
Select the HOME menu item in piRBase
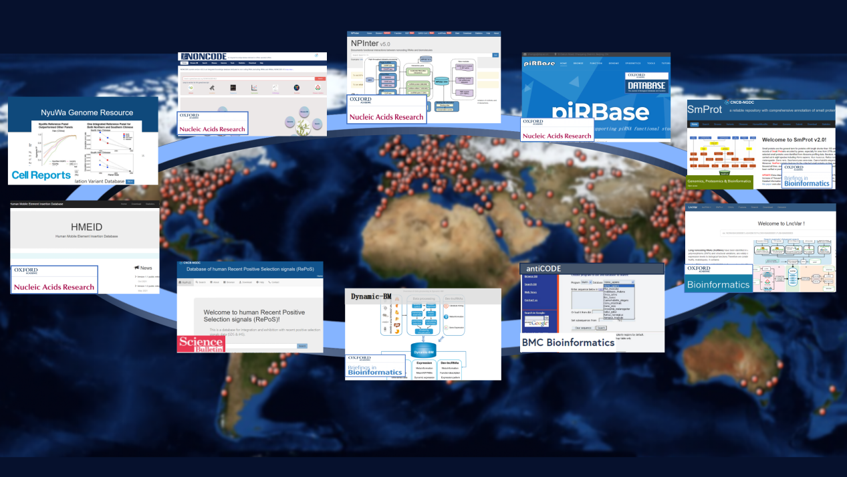[x=563, y=64]
